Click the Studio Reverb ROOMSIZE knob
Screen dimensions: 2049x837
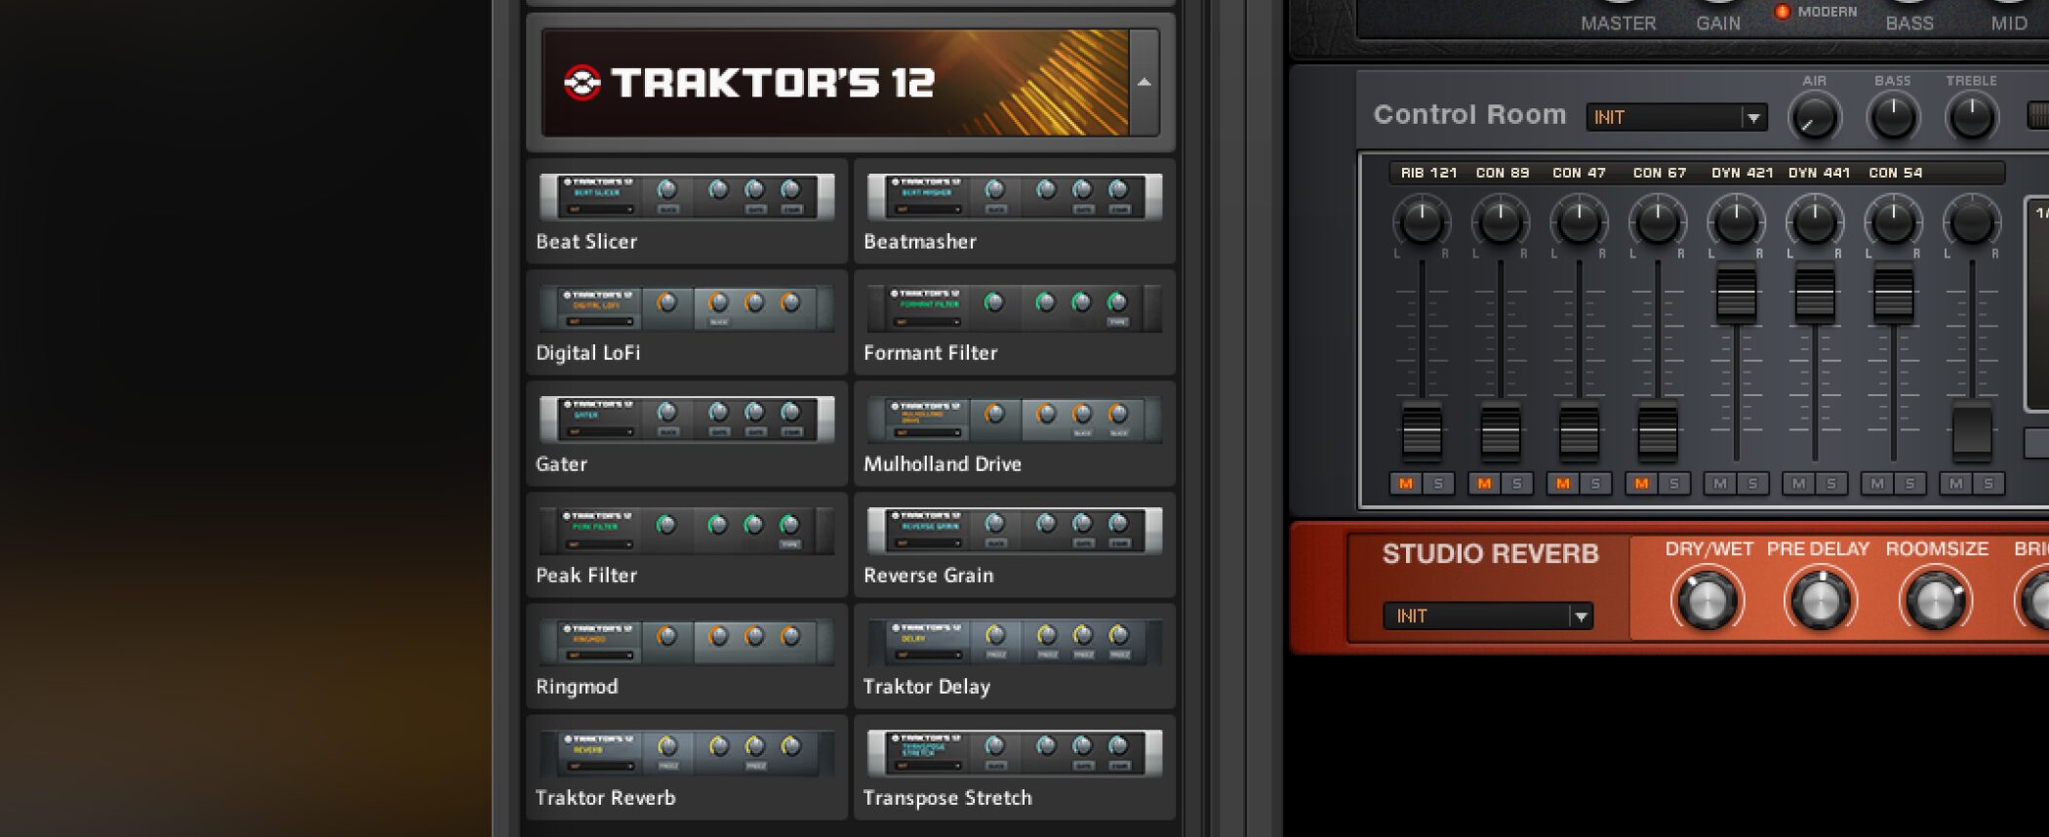(1936, 600)
